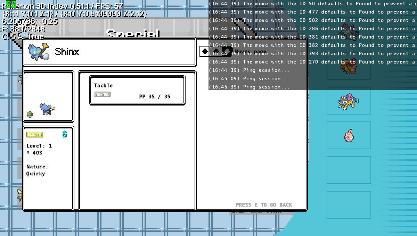Click the '# 403' Pokédex number
The height and width of the screenshot is (236, 417).
tap(34, 153)
